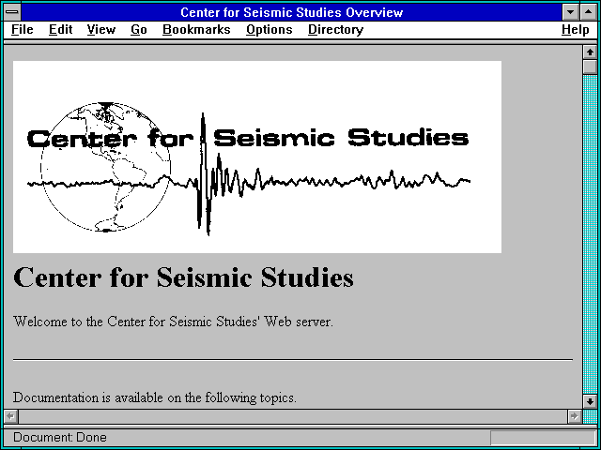
Task: Click the 'Welcome to the Center' welcome sentence
Action: pyautogui.click(x=173, y=322)
